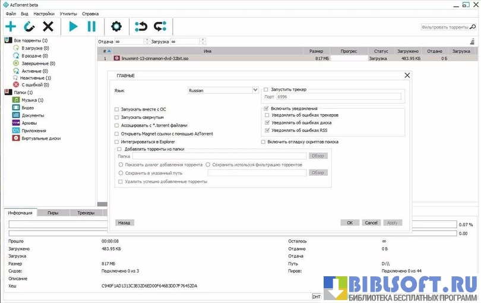Switch to the Трекеры tab
This screenshot has width=481, height=303.
tap(86, 213)
